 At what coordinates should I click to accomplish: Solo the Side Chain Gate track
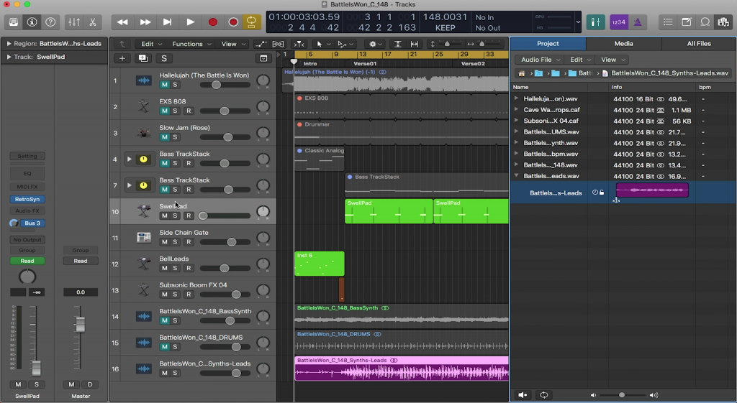(x=175, y=242)
